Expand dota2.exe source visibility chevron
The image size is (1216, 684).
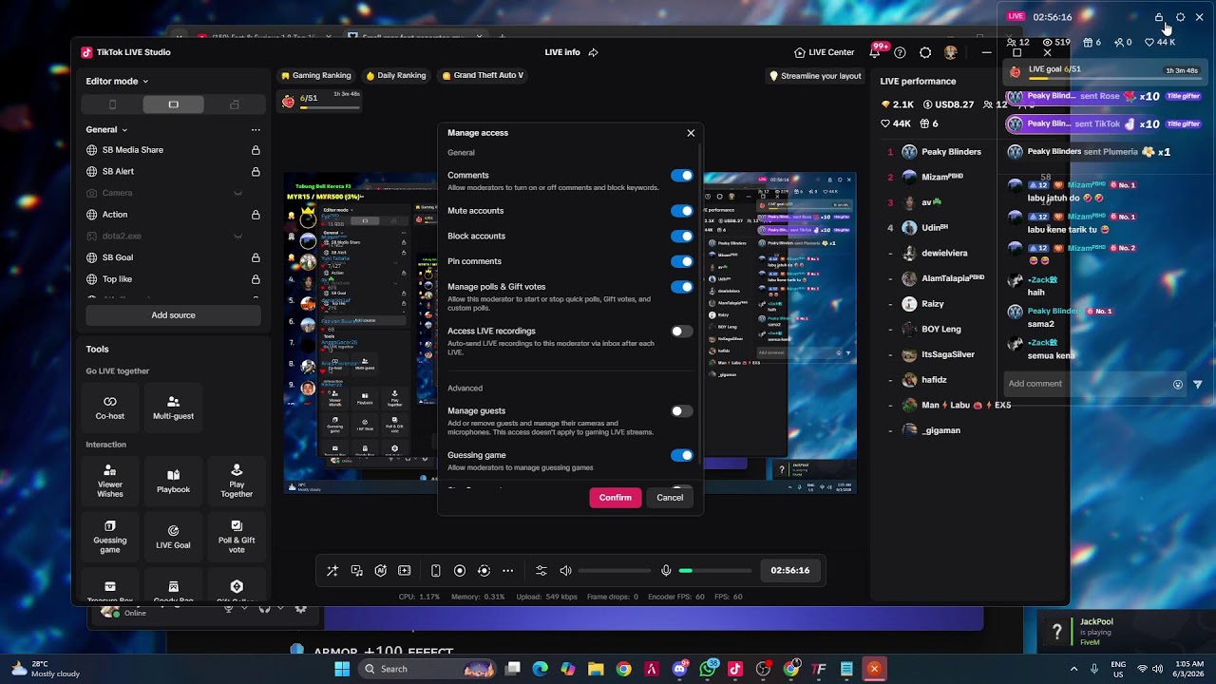click(238, 236)
